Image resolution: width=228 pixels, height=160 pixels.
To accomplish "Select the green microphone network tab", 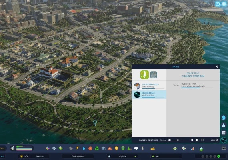I will pos(144,75).
